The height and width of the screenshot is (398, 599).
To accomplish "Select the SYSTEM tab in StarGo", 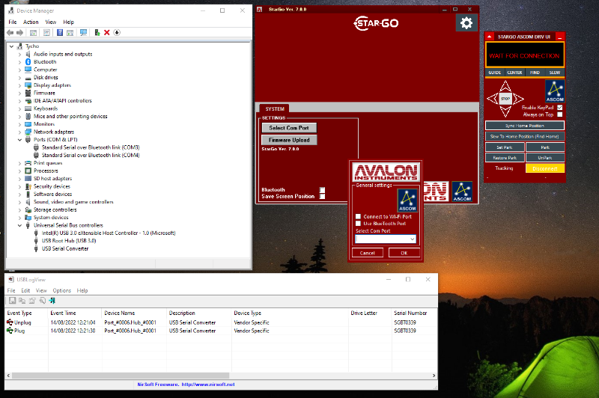I will pos(275,108).
